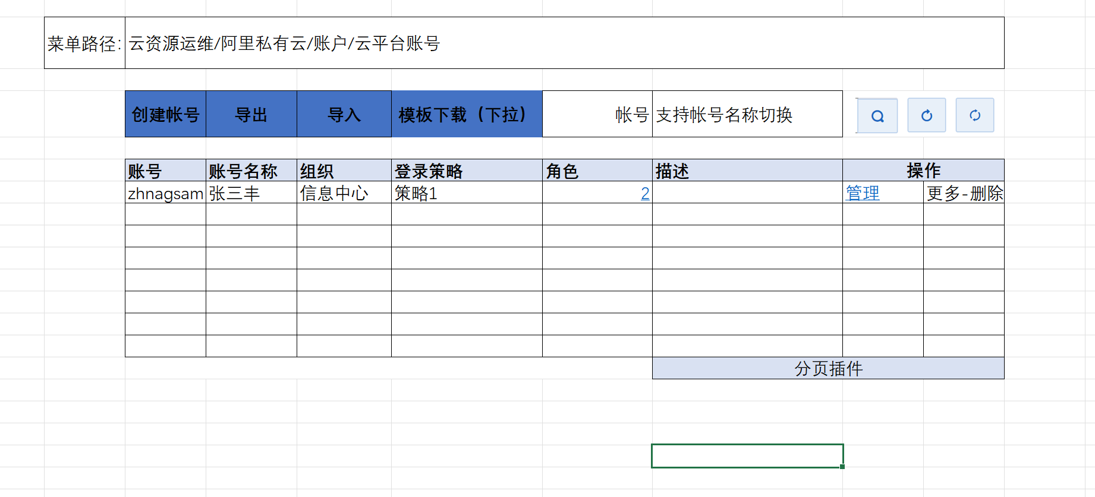
Task: Click the single-arrow reset icon
Action: pyautogui.click(x=926, y=115)
